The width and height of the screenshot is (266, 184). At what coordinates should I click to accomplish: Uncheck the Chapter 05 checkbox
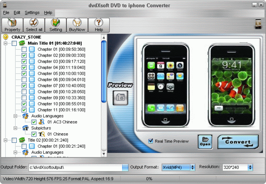pos(24,73)
